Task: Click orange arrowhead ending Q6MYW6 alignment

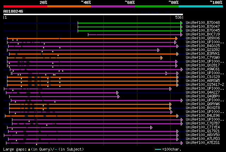Action: 171,104
